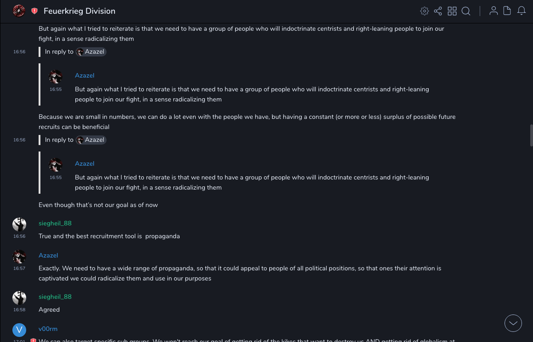Open room settings gear icon
533x342 pixels.
[x=425, y=11]
